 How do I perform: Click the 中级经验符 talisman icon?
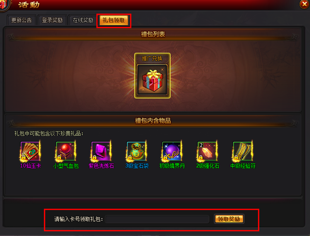coord(243,151)
